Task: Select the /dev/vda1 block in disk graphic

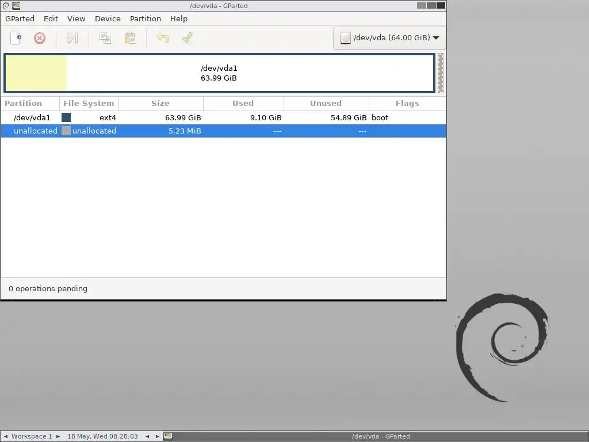Action: pyautogui.click(x=219, y=73)
